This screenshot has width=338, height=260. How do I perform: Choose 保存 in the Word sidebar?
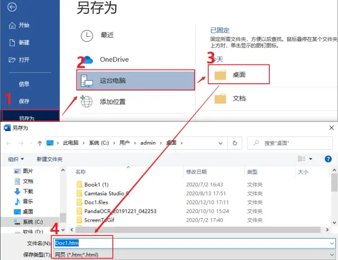24,101
